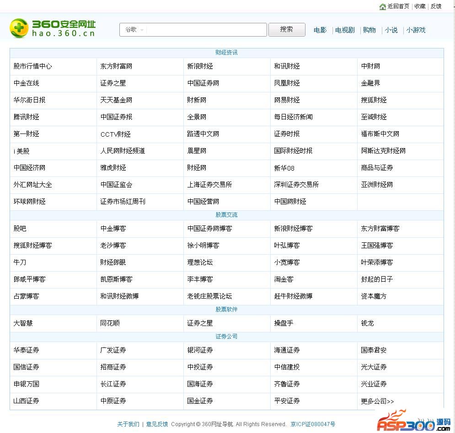The image size is (455, 433).
Task: Click the 财经资讯 section header
Action: tap(226, 53)
